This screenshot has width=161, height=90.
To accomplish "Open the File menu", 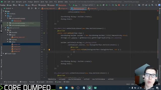I will pyautogui.click(x=5, y=2).
